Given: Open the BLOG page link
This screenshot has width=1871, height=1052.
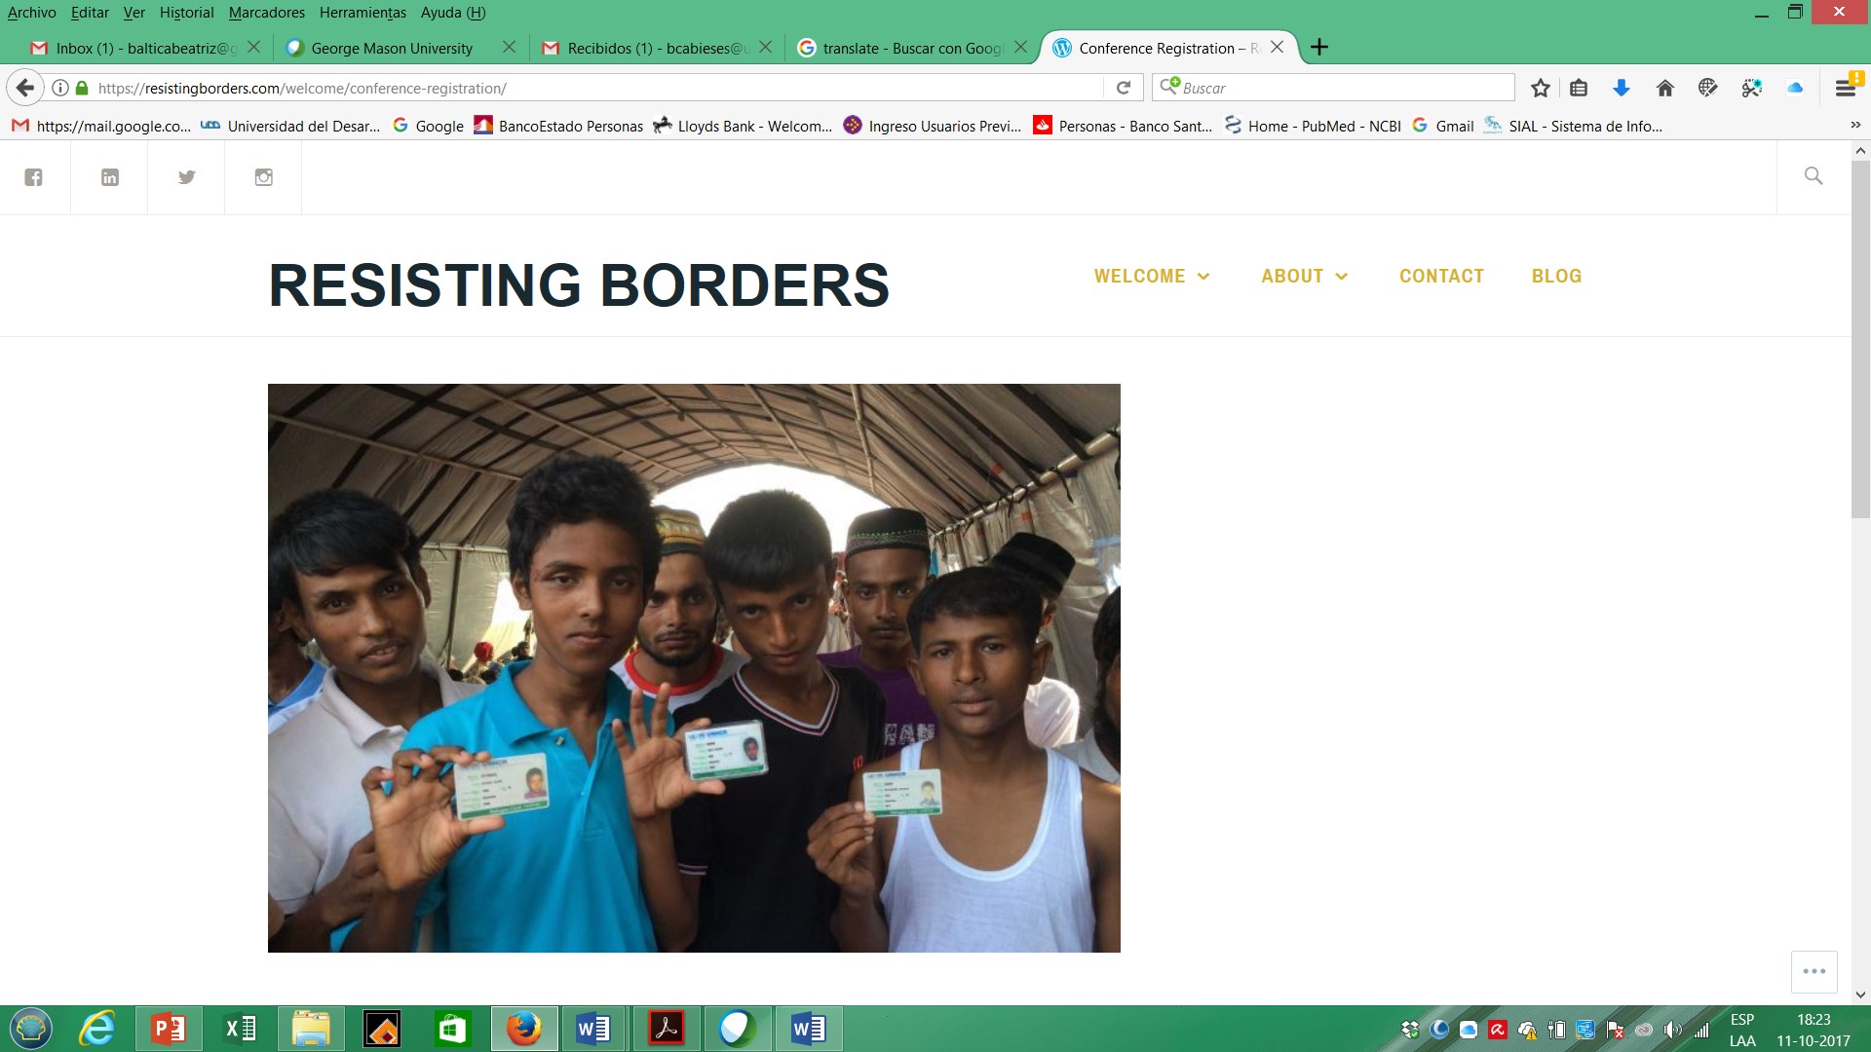Looking at the screenshot, I should (x=1556, y=277).
